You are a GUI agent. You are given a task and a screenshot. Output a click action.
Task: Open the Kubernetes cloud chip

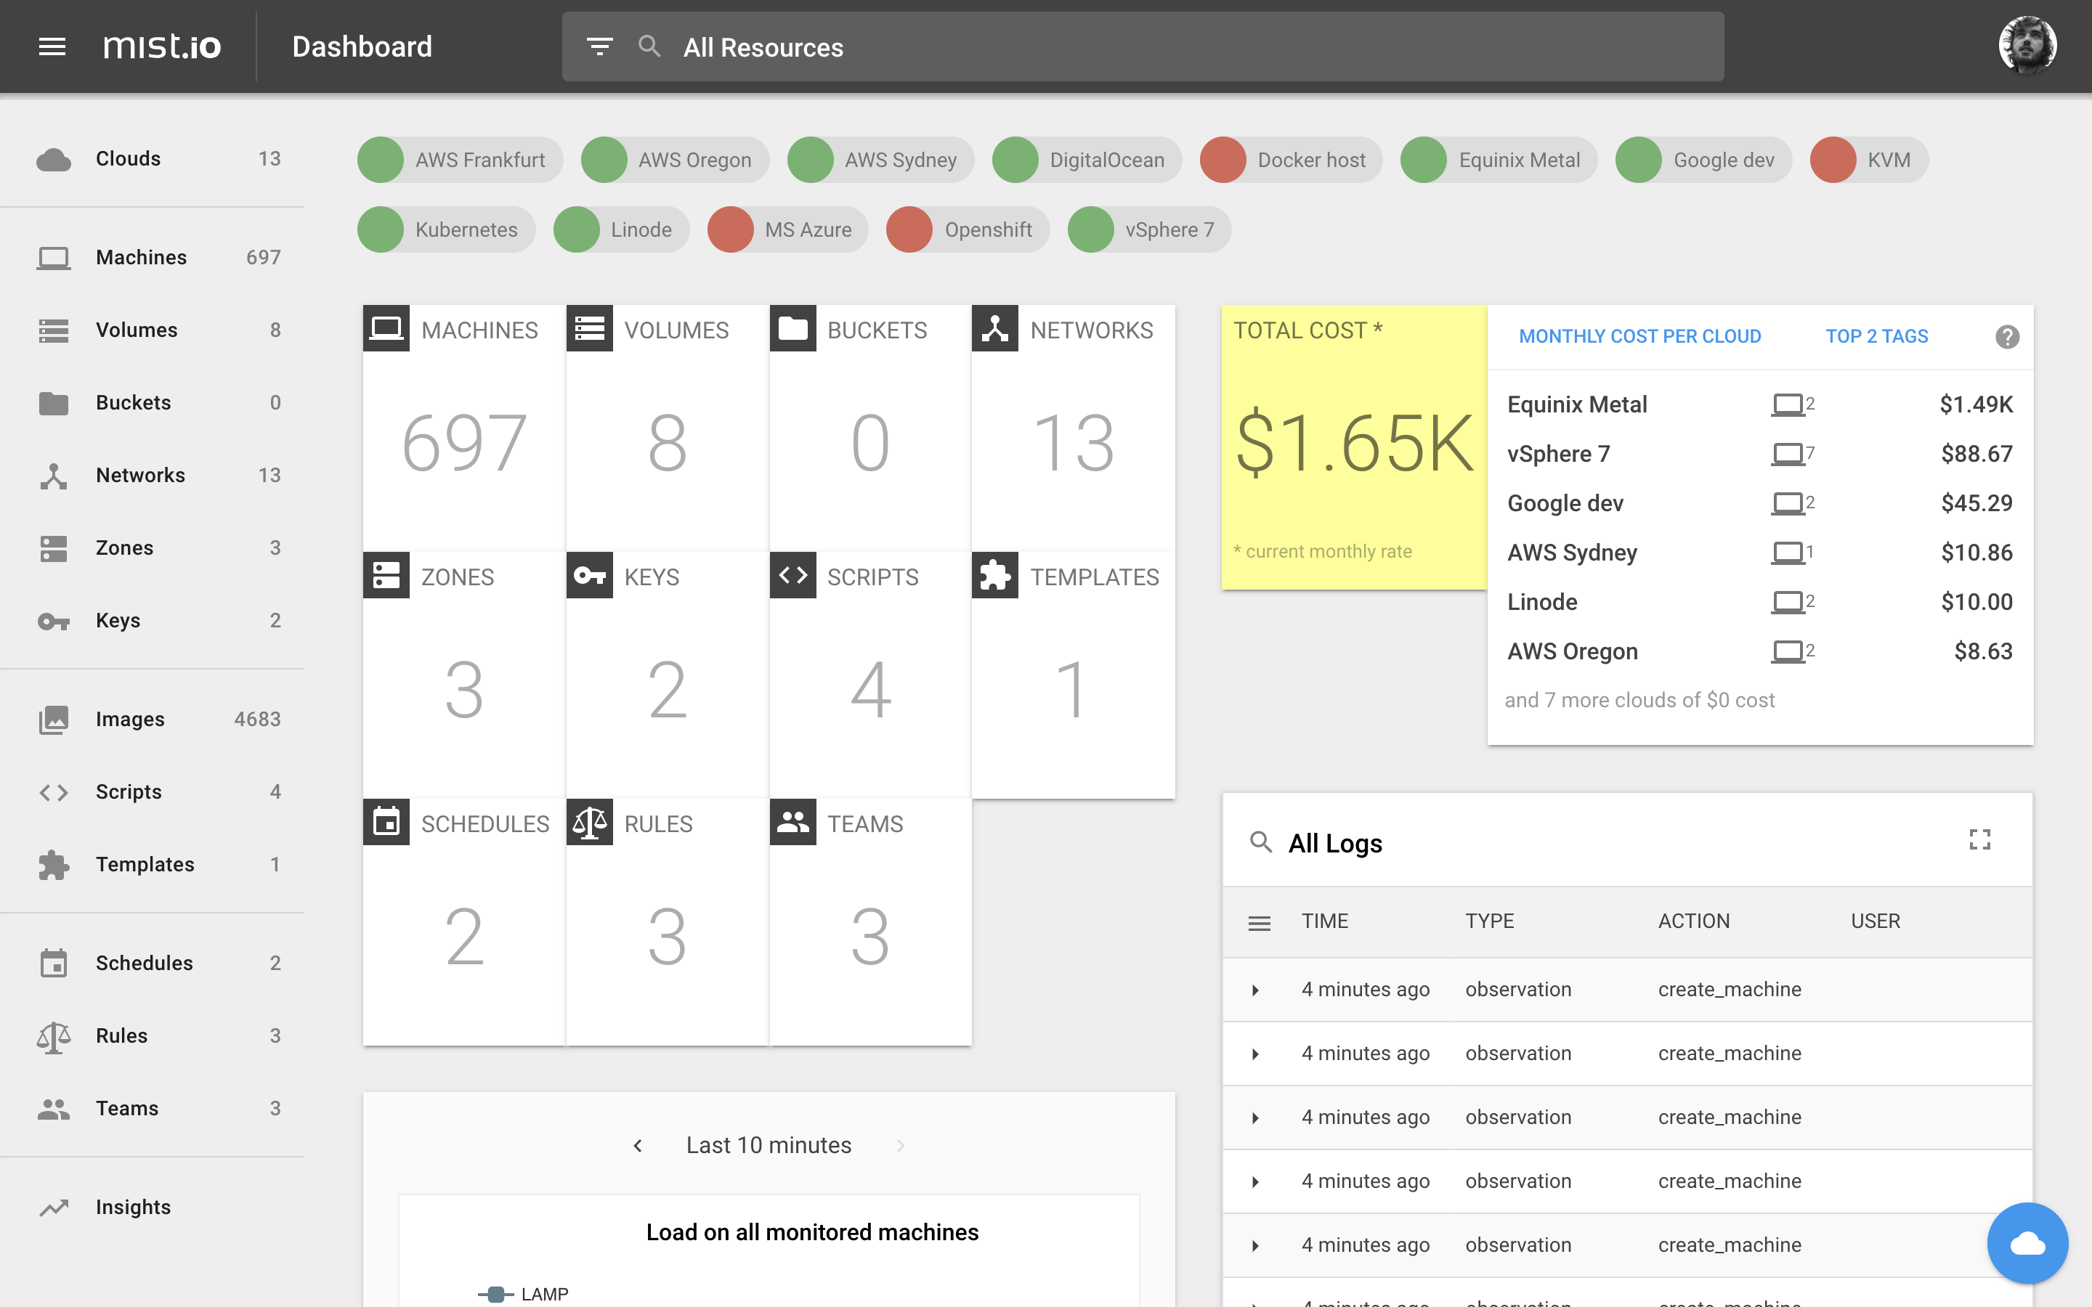coord(446,230)
